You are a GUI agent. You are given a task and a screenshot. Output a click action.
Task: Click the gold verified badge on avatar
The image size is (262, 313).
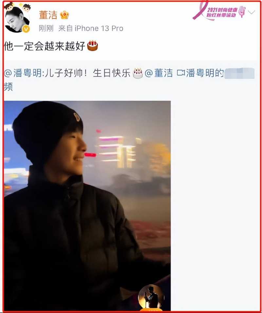(x=26, y=29)
